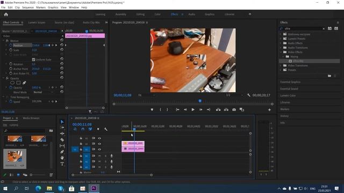Viewport: 344px width, 193px height.
Task: Open the Program monitor settings wrench
Action: 248,95
